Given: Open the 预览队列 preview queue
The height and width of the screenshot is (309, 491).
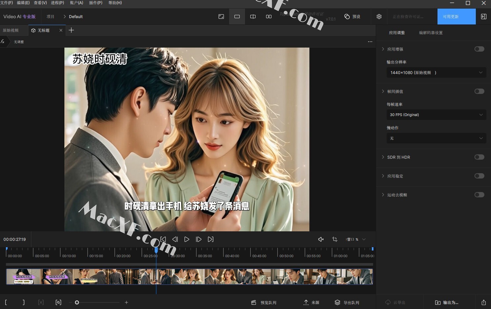Looking at the screenshot, I should tap(264, 302).
